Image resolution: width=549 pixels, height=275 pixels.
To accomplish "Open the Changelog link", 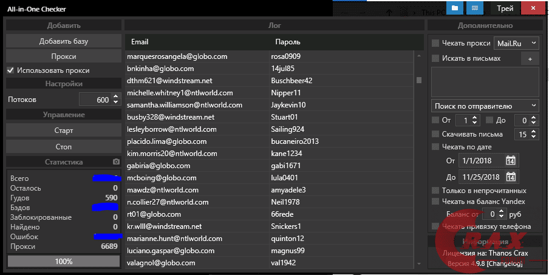I will pyautogui.click(x=504, y=263).
